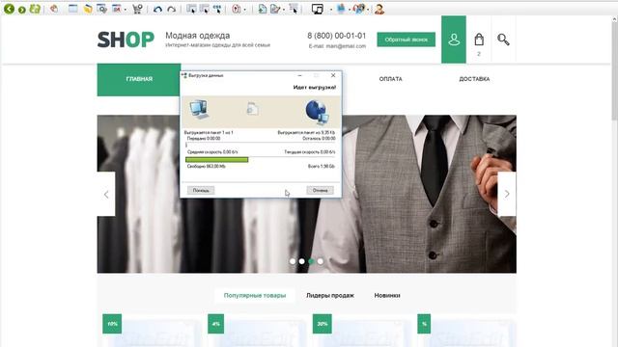This screenshot has width=618, height=347.
Task: Select the active green banner slide dot
Action: click(x=311, y=261)
